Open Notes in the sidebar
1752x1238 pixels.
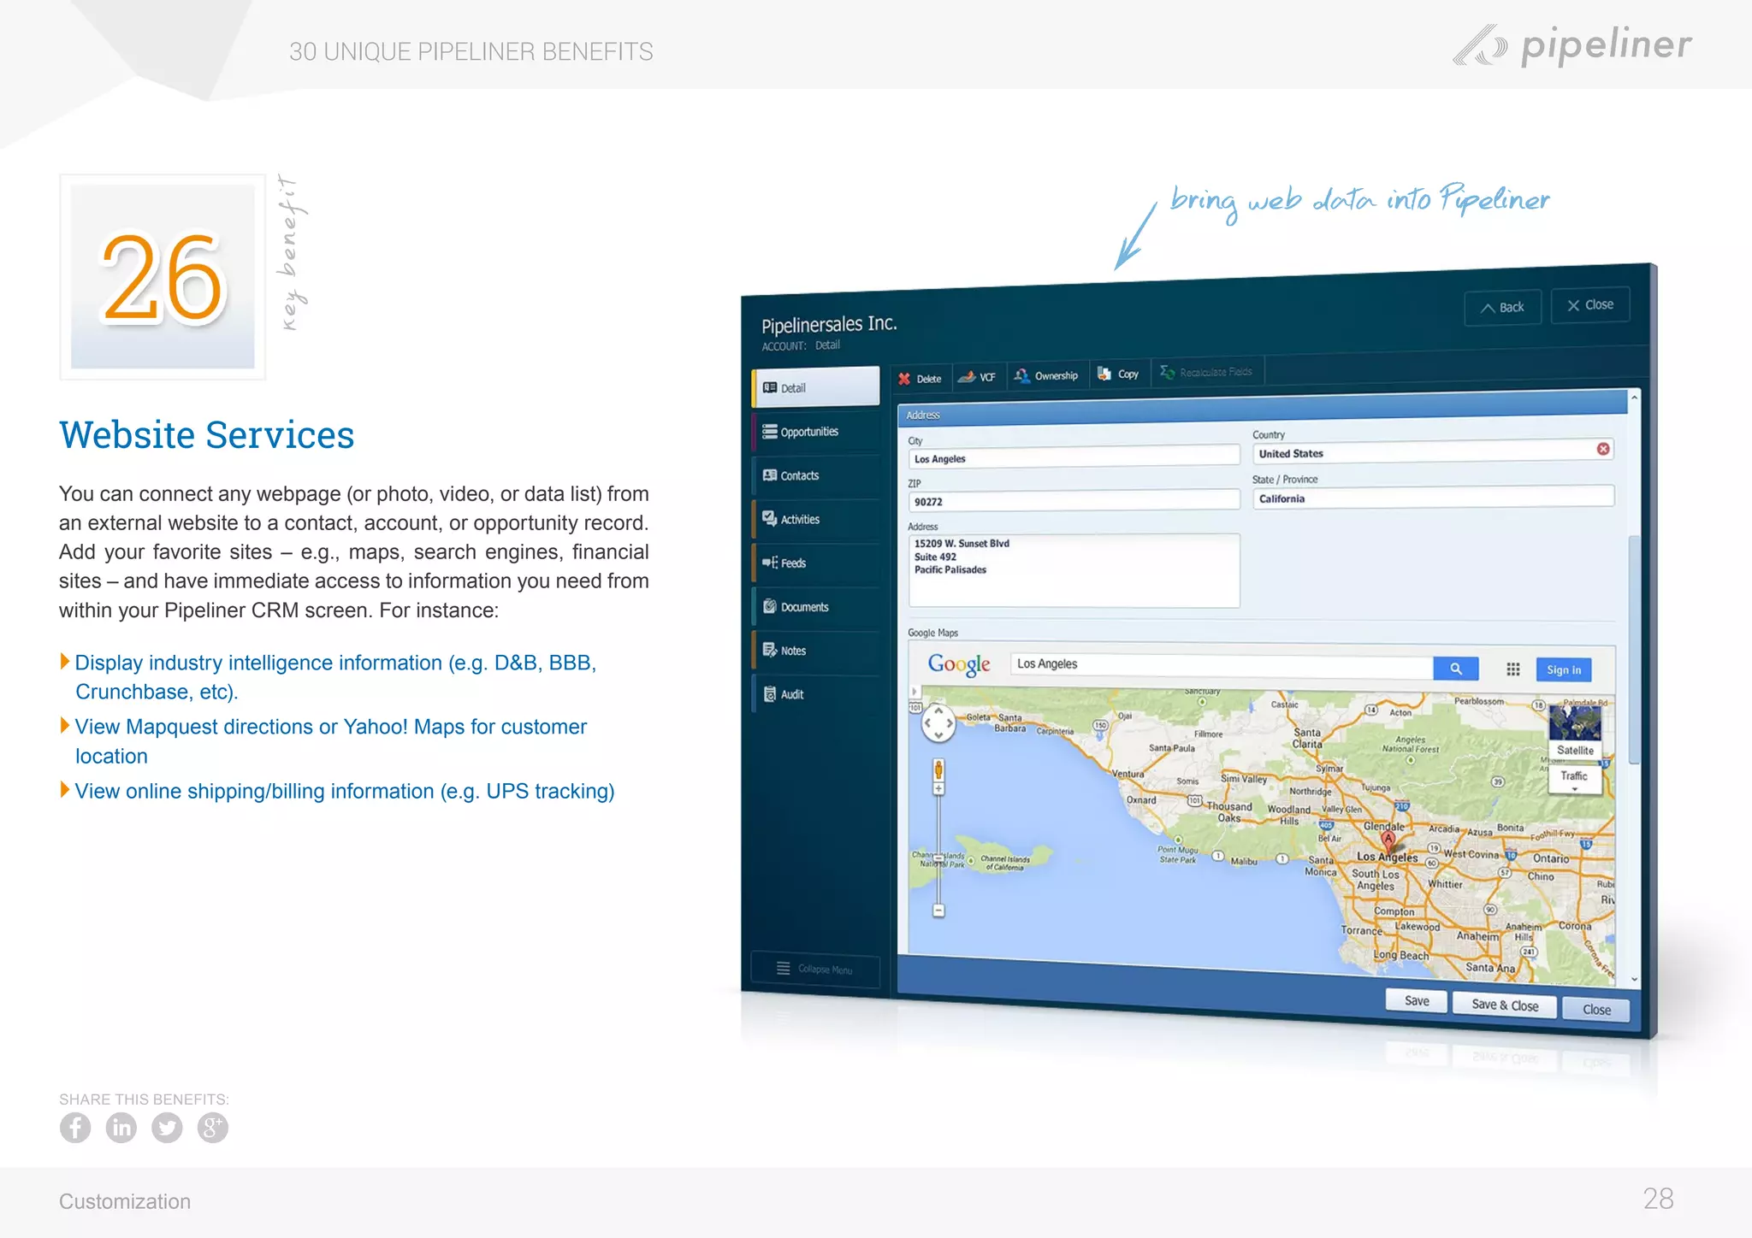(x=815, y=651)
